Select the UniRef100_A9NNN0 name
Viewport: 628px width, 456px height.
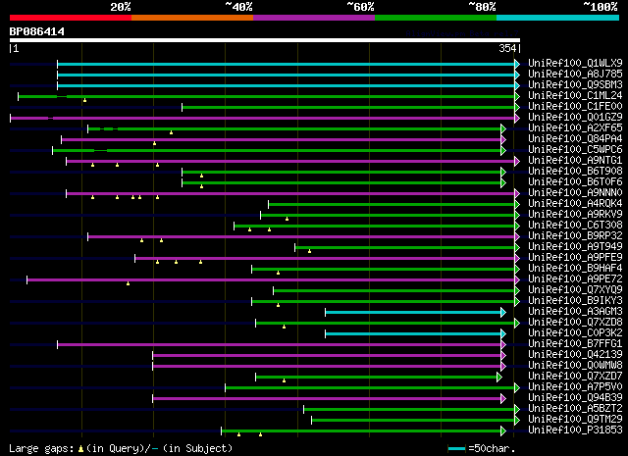coord(575,193)
